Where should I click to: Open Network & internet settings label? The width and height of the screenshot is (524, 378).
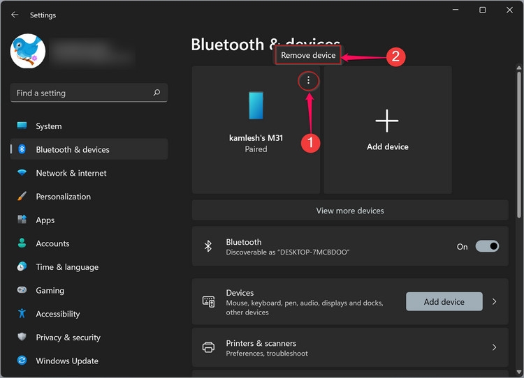point(71,173)
